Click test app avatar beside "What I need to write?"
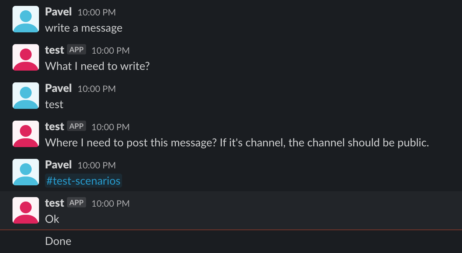Screen dimensions: 462x253 click(x=26, y=57)
